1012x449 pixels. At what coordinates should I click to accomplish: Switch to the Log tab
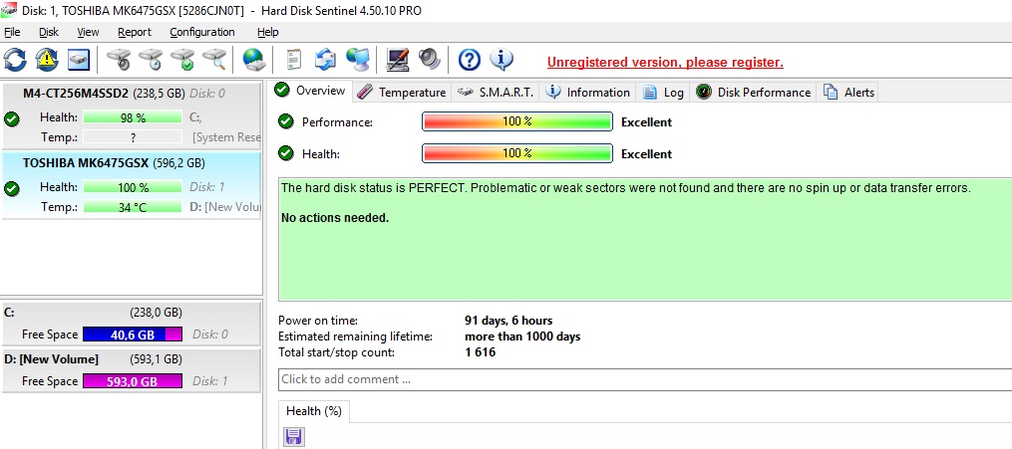click(x=663, y=93)
